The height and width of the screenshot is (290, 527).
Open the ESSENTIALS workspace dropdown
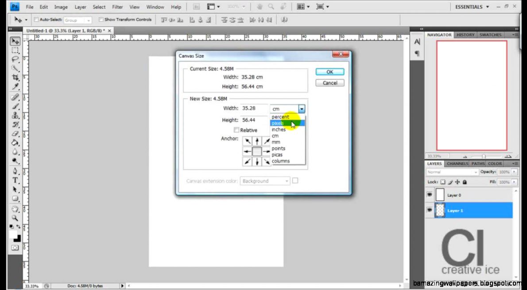click(472, 7)
